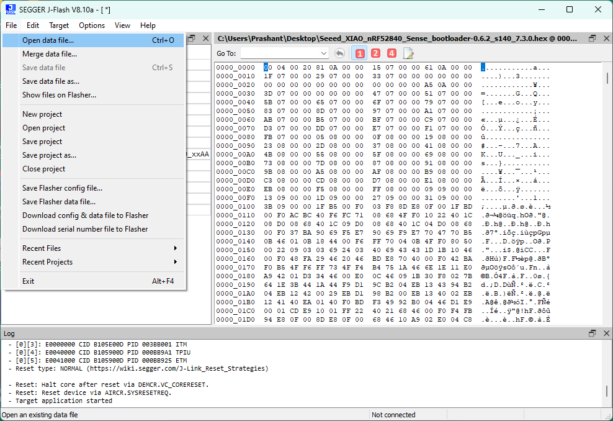Undock the project info panel

point(192,38)
